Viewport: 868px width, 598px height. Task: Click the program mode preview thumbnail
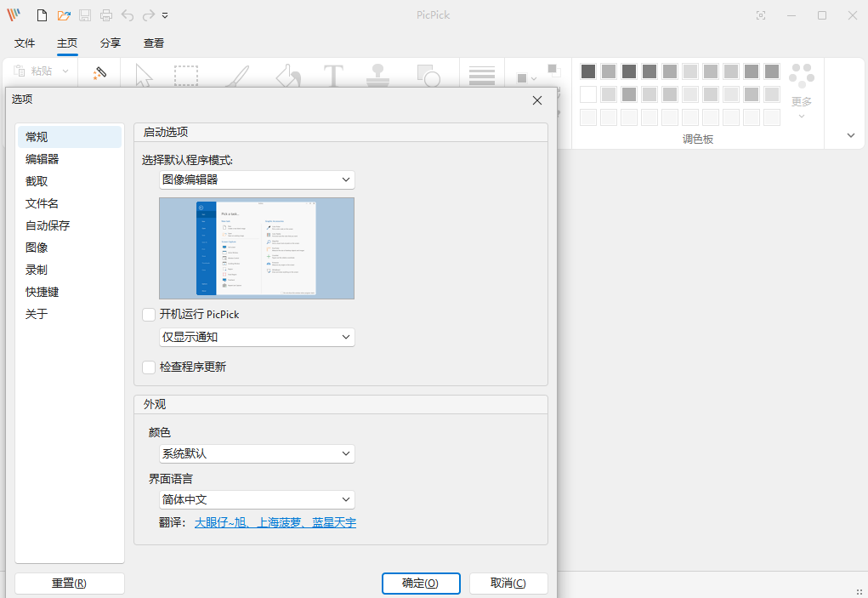(257, 248)
